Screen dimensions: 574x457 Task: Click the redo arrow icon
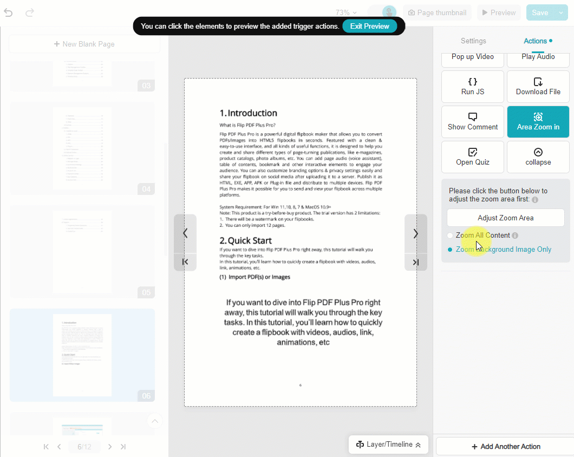click(x=30, y=13)
